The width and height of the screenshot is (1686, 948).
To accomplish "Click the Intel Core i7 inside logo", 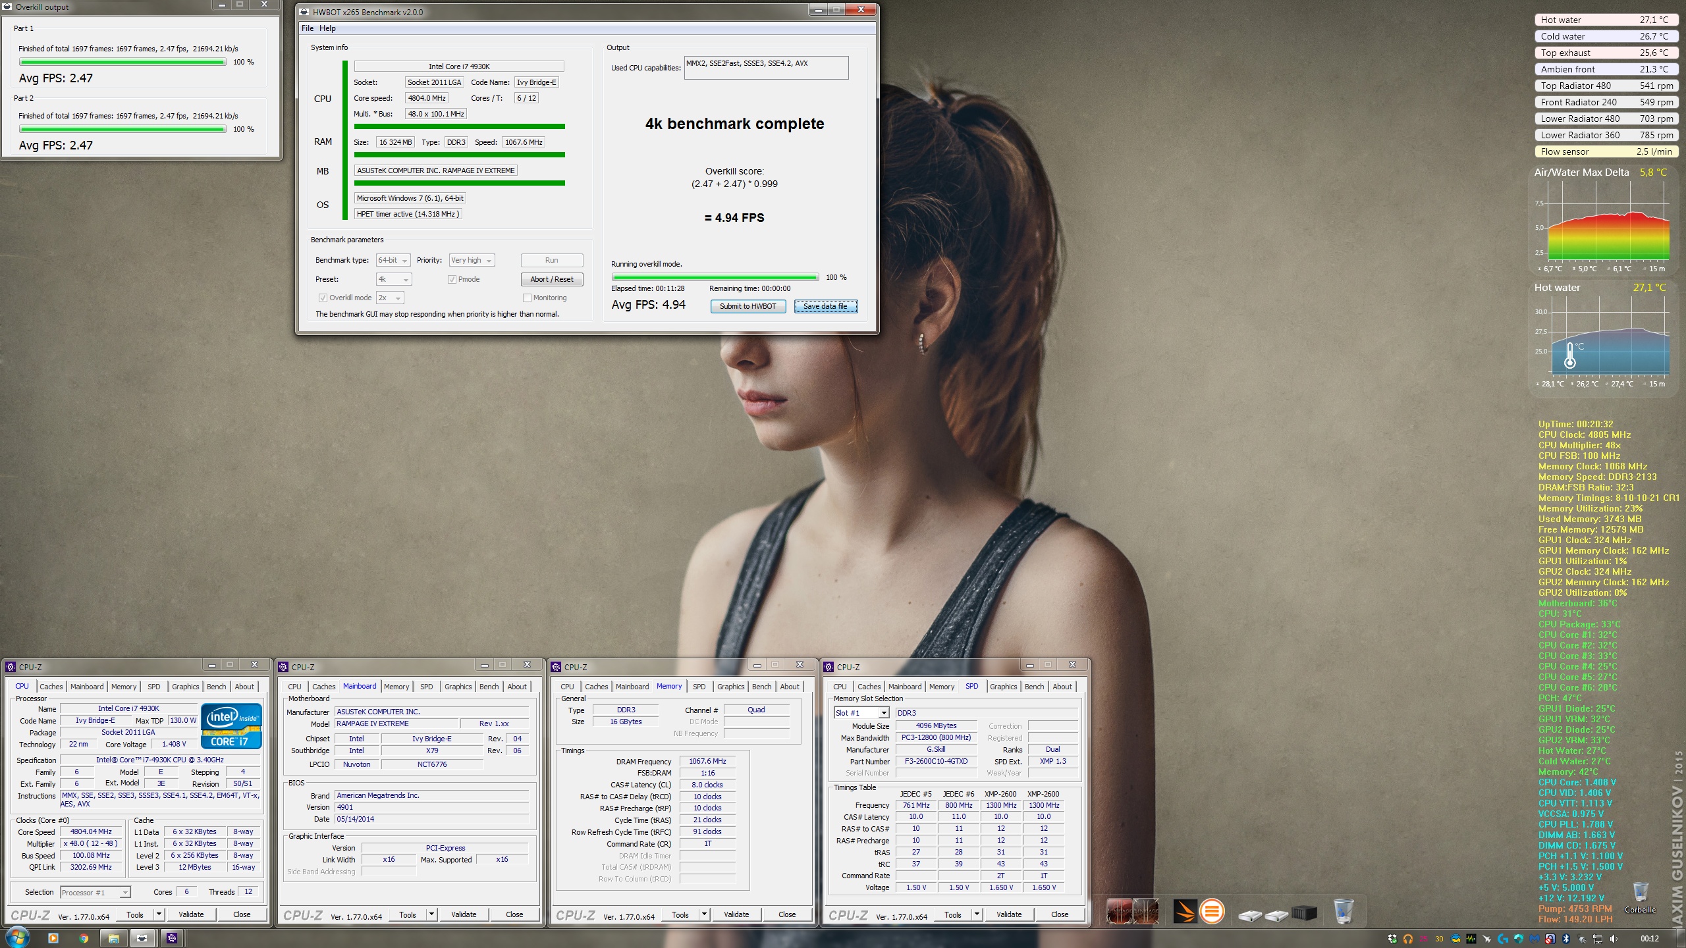I will 231,726.
